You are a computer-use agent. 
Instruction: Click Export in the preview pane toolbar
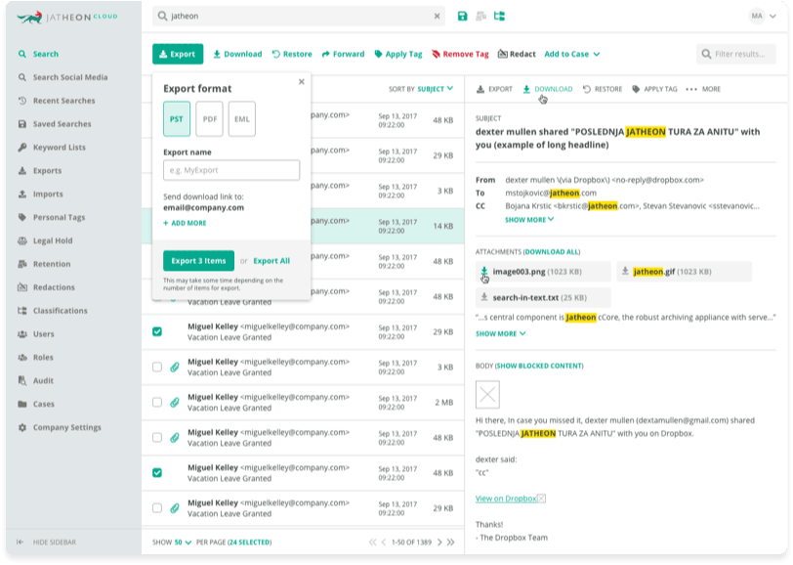[x=494, y=89]
